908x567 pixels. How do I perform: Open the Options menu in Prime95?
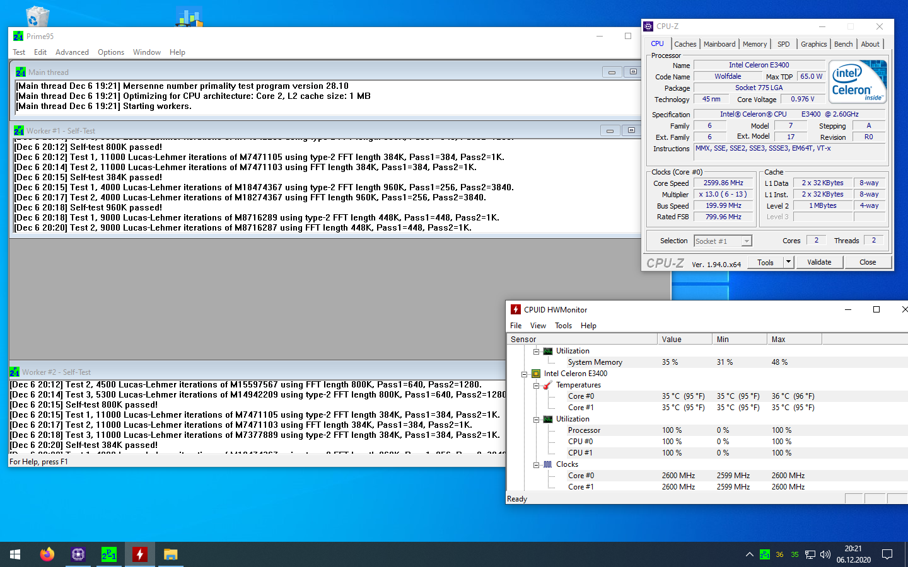pyautogui.click(x=111, y=52)
